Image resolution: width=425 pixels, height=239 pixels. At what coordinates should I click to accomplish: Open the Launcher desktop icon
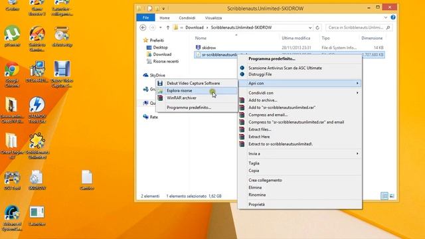(37, 216)
